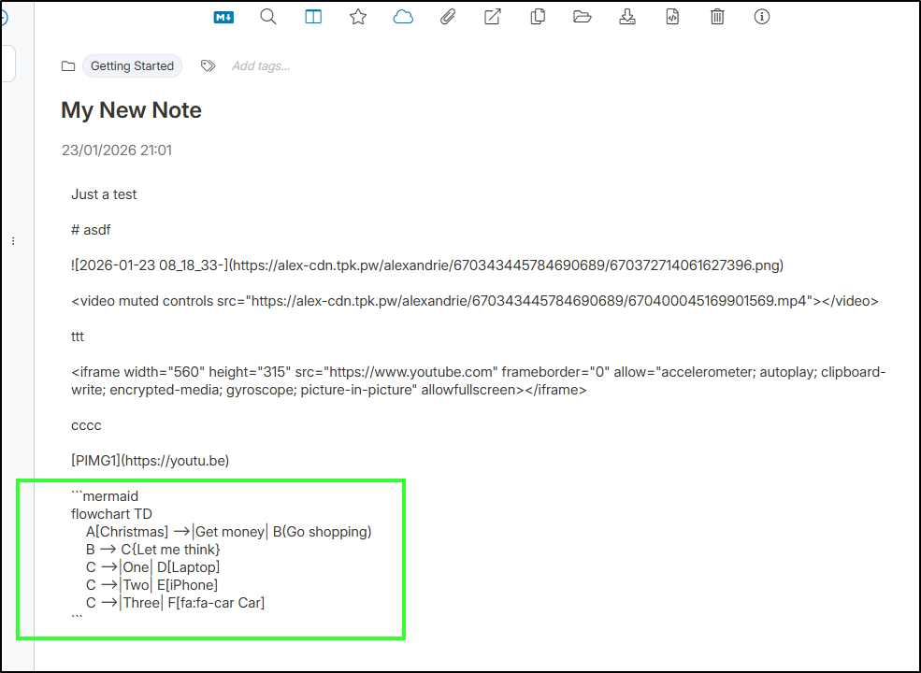Open search with the magnifying glass icon

point(268,17)
